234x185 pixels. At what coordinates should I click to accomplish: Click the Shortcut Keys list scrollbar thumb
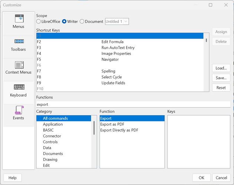[206, 40]
